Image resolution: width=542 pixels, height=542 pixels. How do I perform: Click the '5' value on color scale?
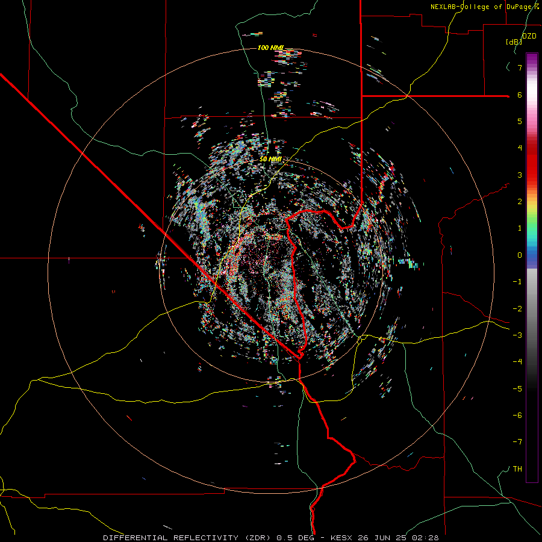[x=520, y=121]
